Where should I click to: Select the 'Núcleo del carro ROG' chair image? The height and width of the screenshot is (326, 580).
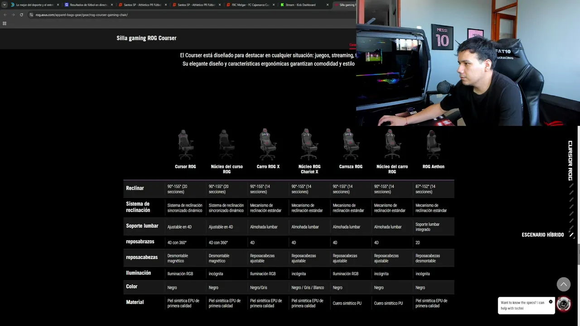pyautogui.click(x=392, y=144)
